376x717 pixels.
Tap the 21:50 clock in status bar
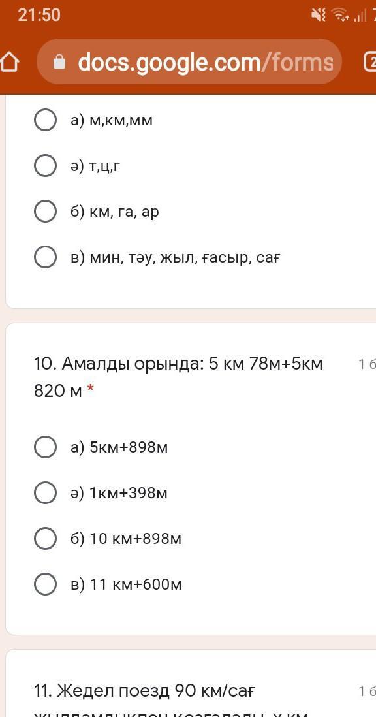point(39,15)
